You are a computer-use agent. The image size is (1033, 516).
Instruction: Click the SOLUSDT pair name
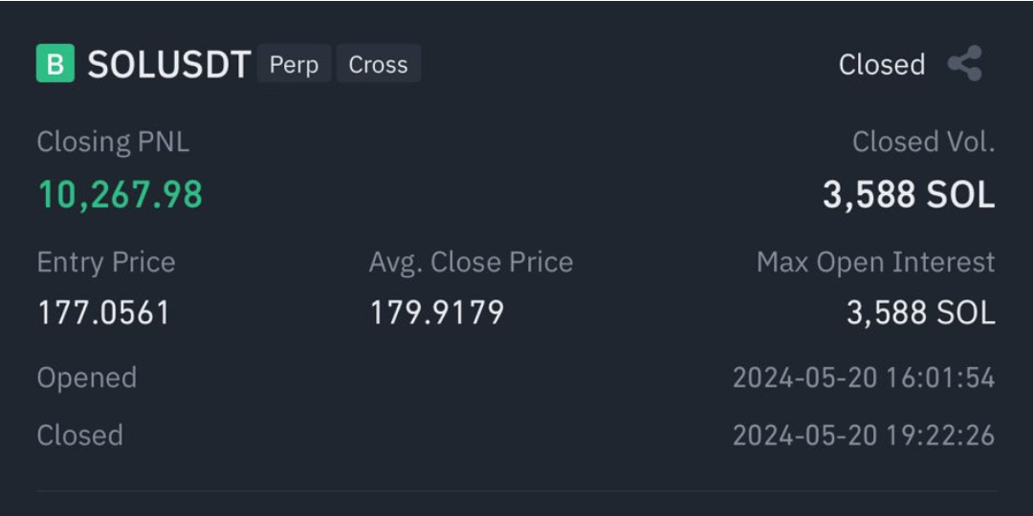pos(168,65)
